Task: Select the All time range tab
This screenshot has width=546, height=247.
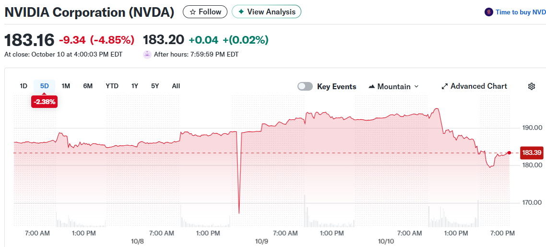Action: click(176, 86)
